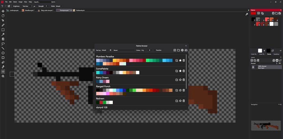Screen dimensions: 283x139
Task: Close the Palette Browser dialog
Action: coord(186,46)
